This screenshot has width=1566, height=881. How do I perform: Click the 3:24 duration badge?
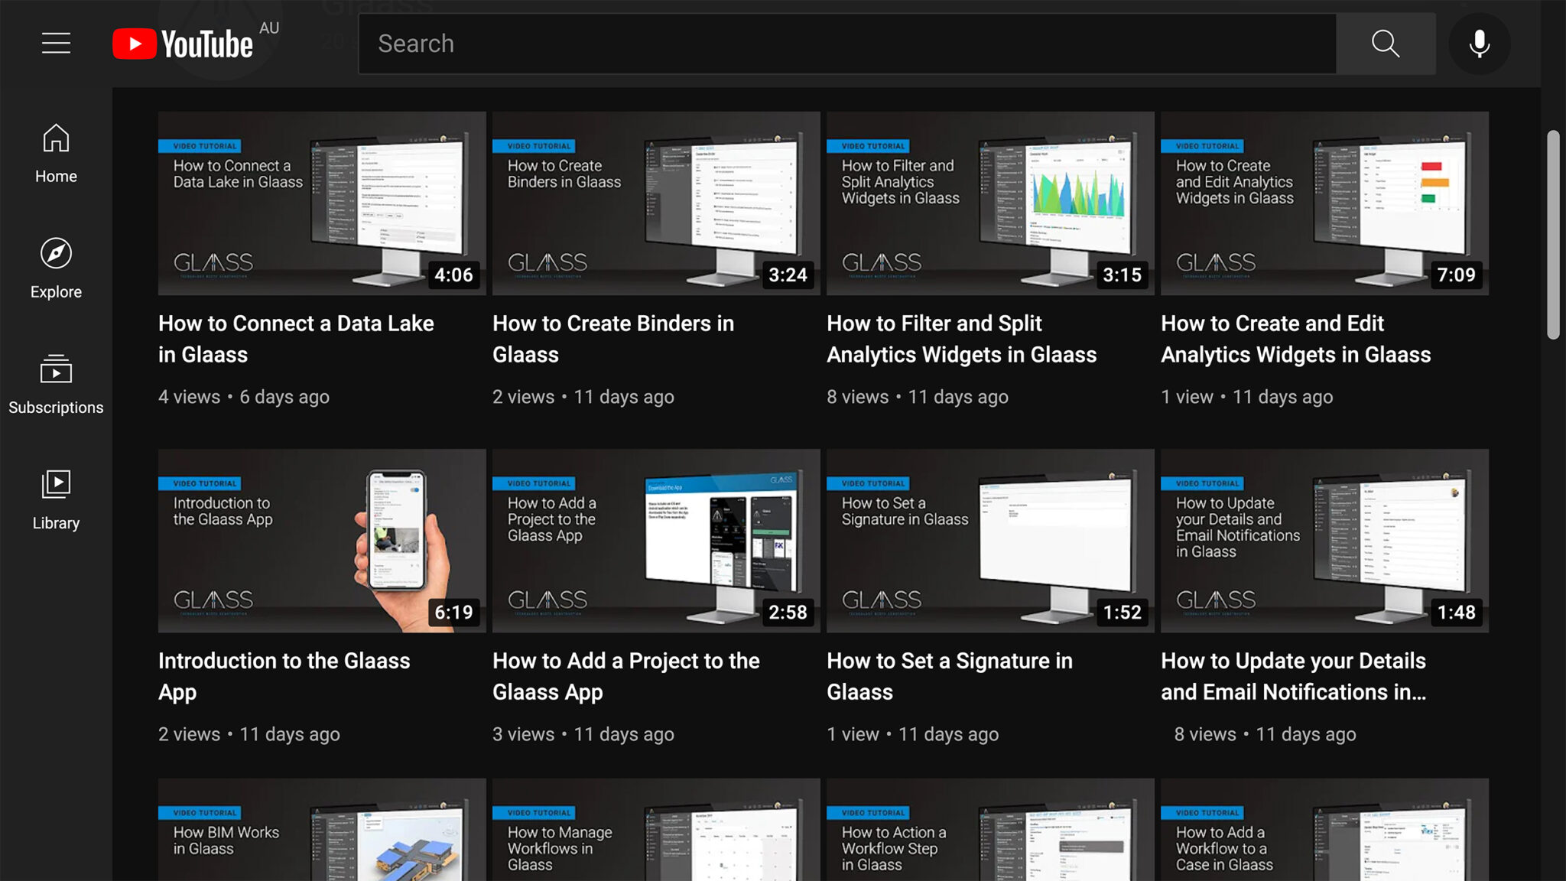(788, 275)
